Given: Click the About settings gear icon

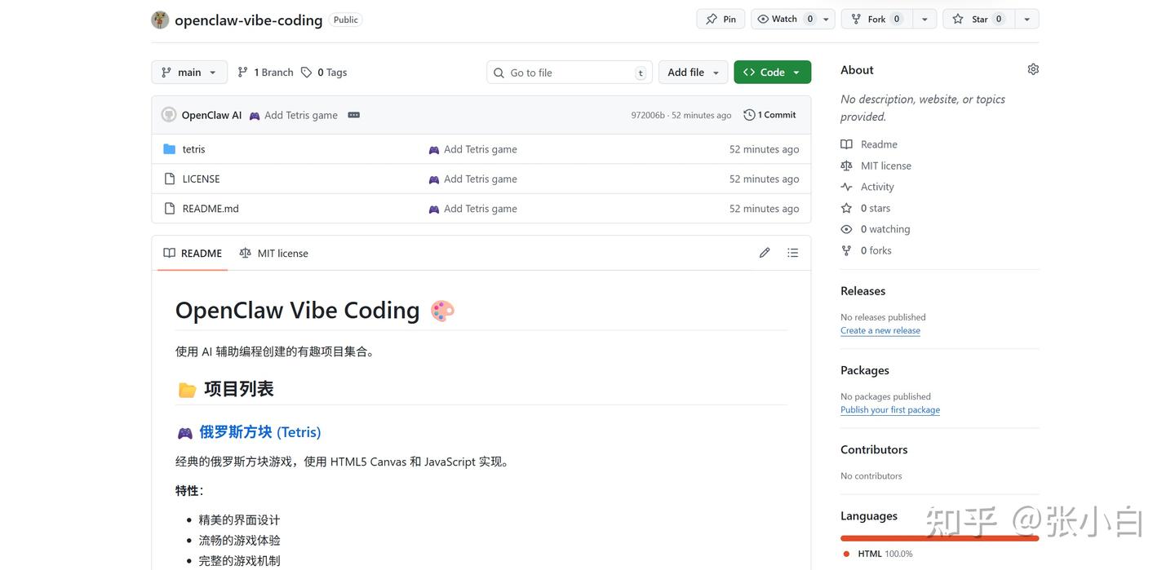Looking at the screenshot, I should tap(1033, 69).
